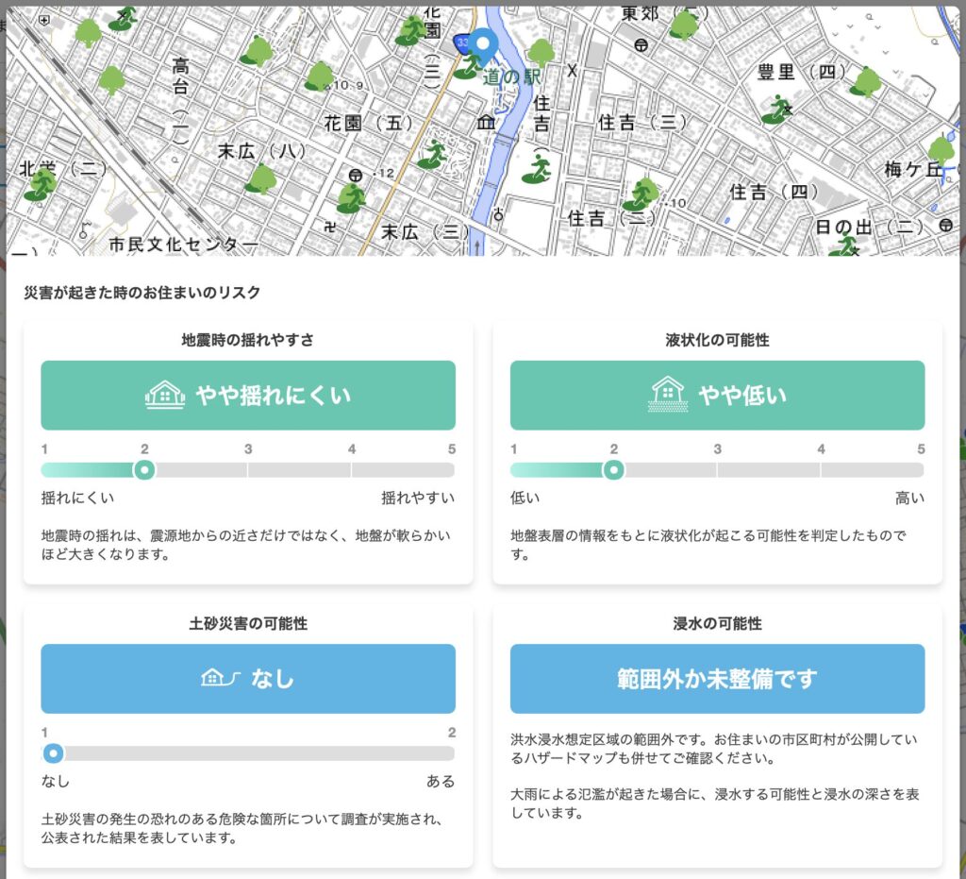Click the blue なし landslide banner

click(248, 678)
